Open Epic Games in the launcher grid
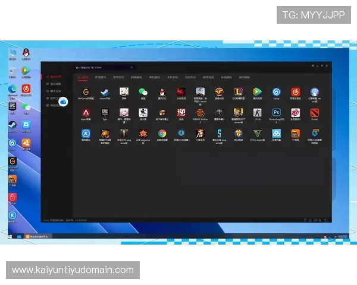Viewport: 357px width, 285px height. pyautogui.click(x=105, y=115)
